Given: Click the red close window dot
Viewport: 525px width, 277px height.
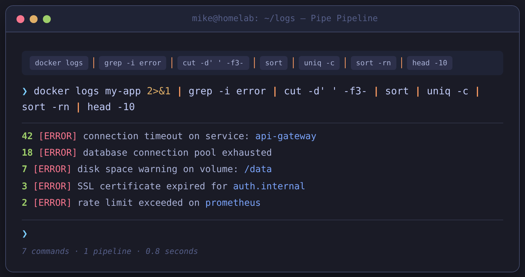Looking at the screenshot, I should click(20, 19).
